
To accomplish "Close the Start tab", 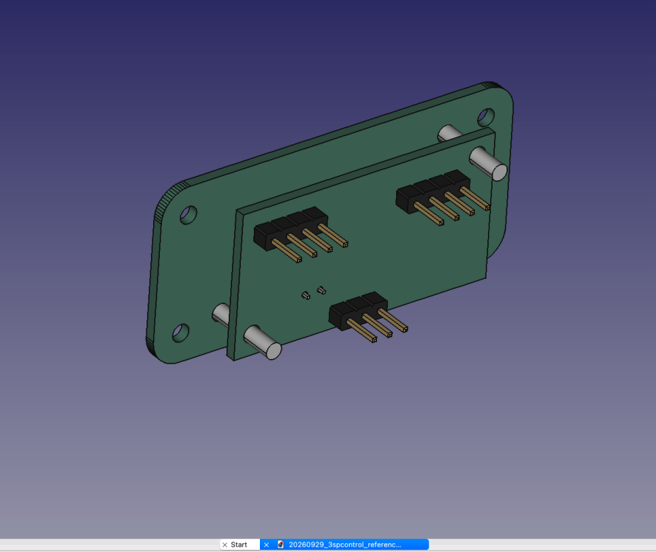I will click(x=225, y=545).
